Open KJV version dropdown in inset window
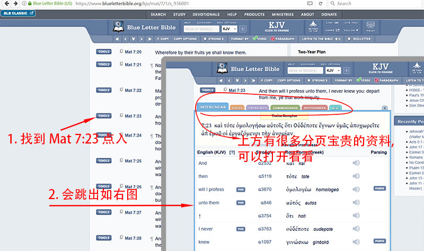The height and width of the screenshot is (251, 424). click(333, 70)
